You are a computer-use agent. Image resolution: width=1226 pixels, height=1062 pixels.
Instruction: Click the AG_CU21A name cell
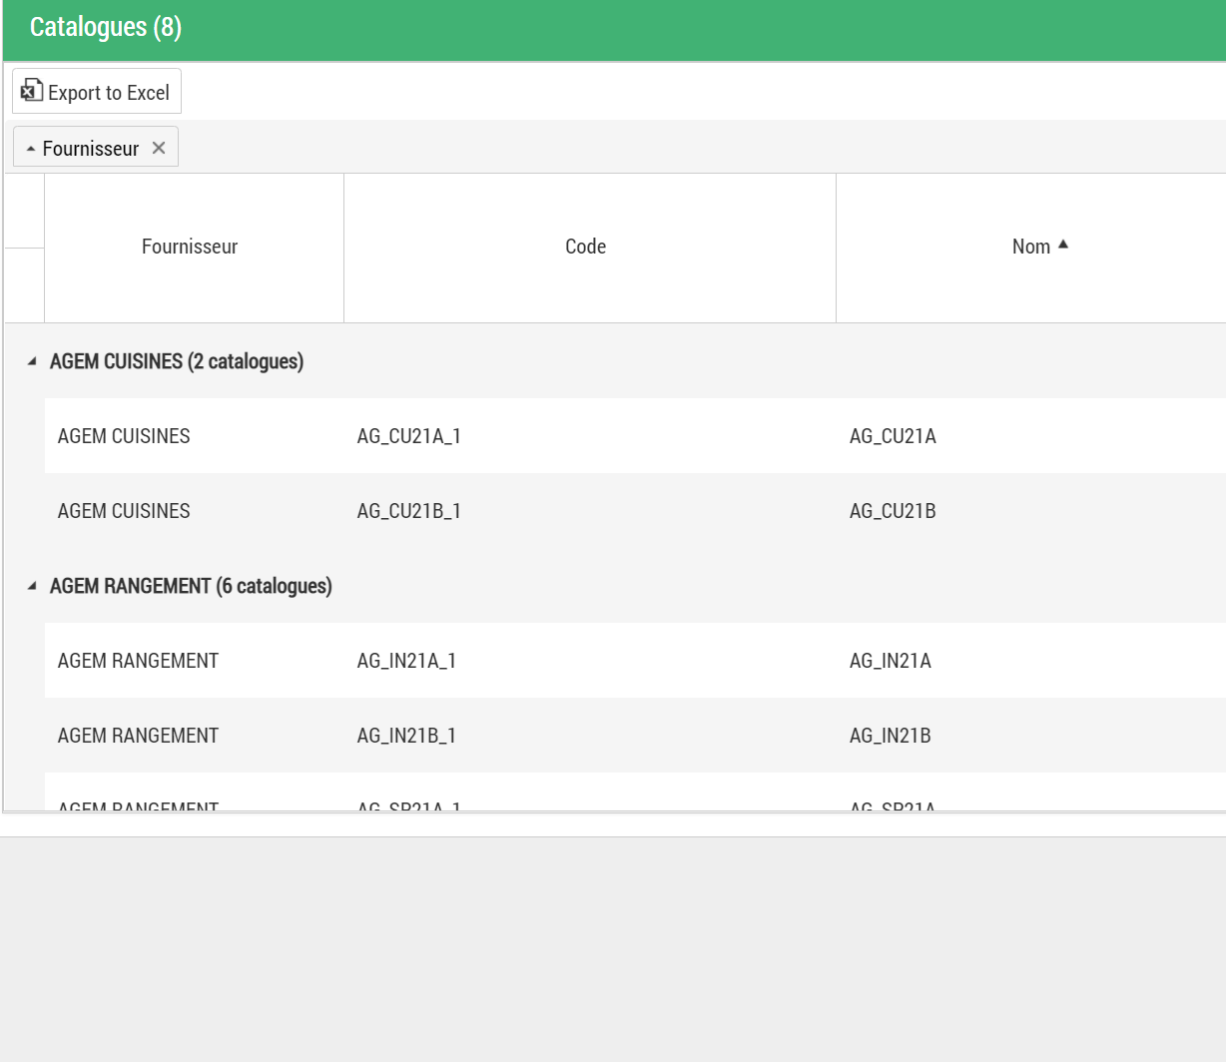pos(893,436)
